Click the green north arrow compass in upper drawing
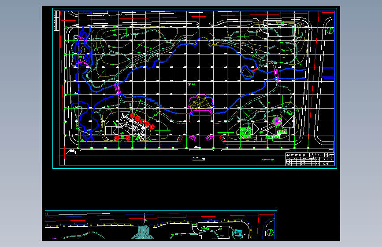The image size is (382, 247). click(330, 31)
